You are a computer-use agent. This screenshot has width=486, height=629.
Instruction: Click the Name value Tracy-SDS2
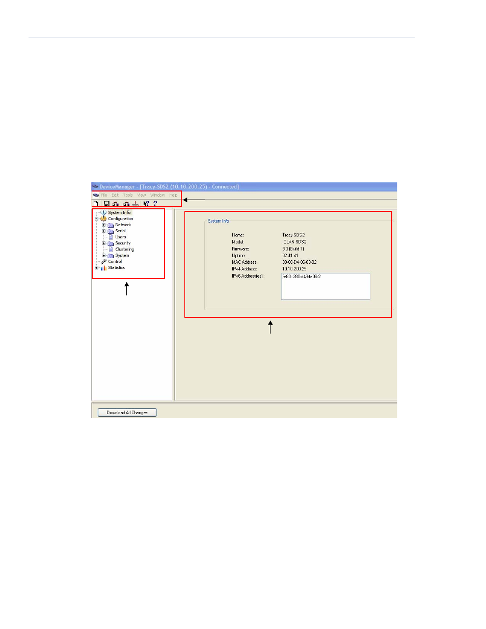coord(293,235)
